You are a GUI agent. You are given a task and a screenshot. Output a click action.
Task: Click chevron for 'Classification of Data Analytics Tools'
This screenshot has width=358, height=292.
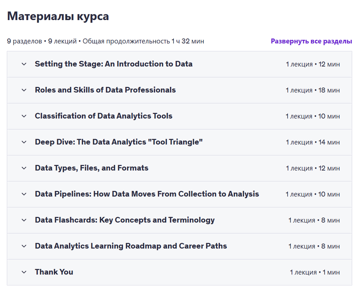click(24, 116)
